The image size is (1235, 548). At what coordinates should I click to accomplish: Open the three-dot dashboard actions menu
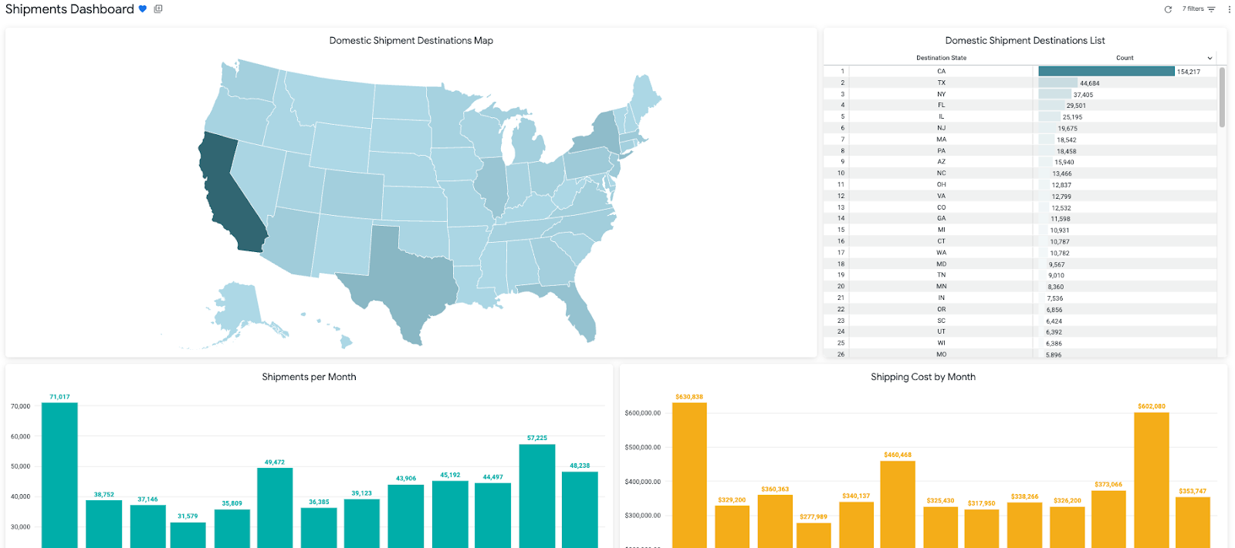[1229, 9]
